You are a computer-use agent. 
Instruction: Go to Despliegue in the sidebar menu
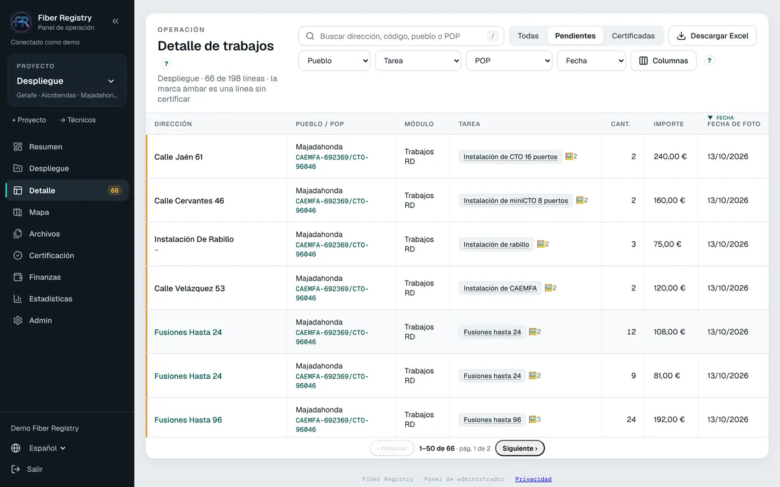click(67, 169)
